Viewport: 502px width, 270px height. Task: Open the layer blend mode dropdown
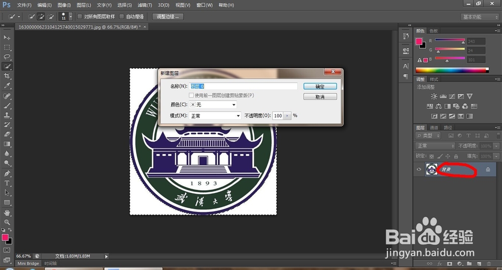click(x=435, y=146)
